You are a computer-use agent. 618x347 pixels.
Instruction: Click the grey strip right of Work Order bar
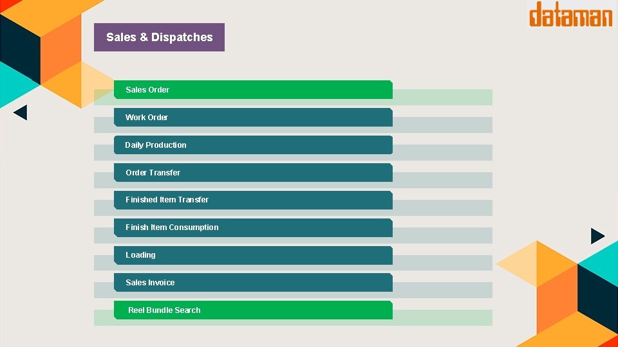coord(442,125)
